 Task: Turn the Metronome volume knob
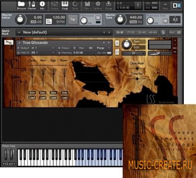[x=84, y=21]
